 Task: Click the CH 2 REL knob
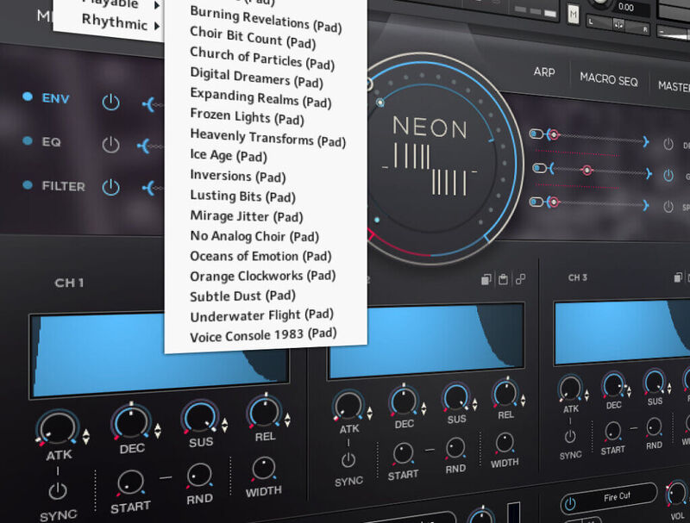tap(505, 393)
